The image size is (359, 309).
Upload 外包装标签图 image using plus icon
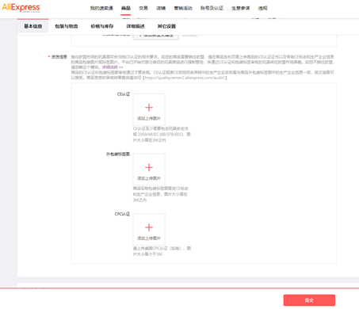(149, 167)
